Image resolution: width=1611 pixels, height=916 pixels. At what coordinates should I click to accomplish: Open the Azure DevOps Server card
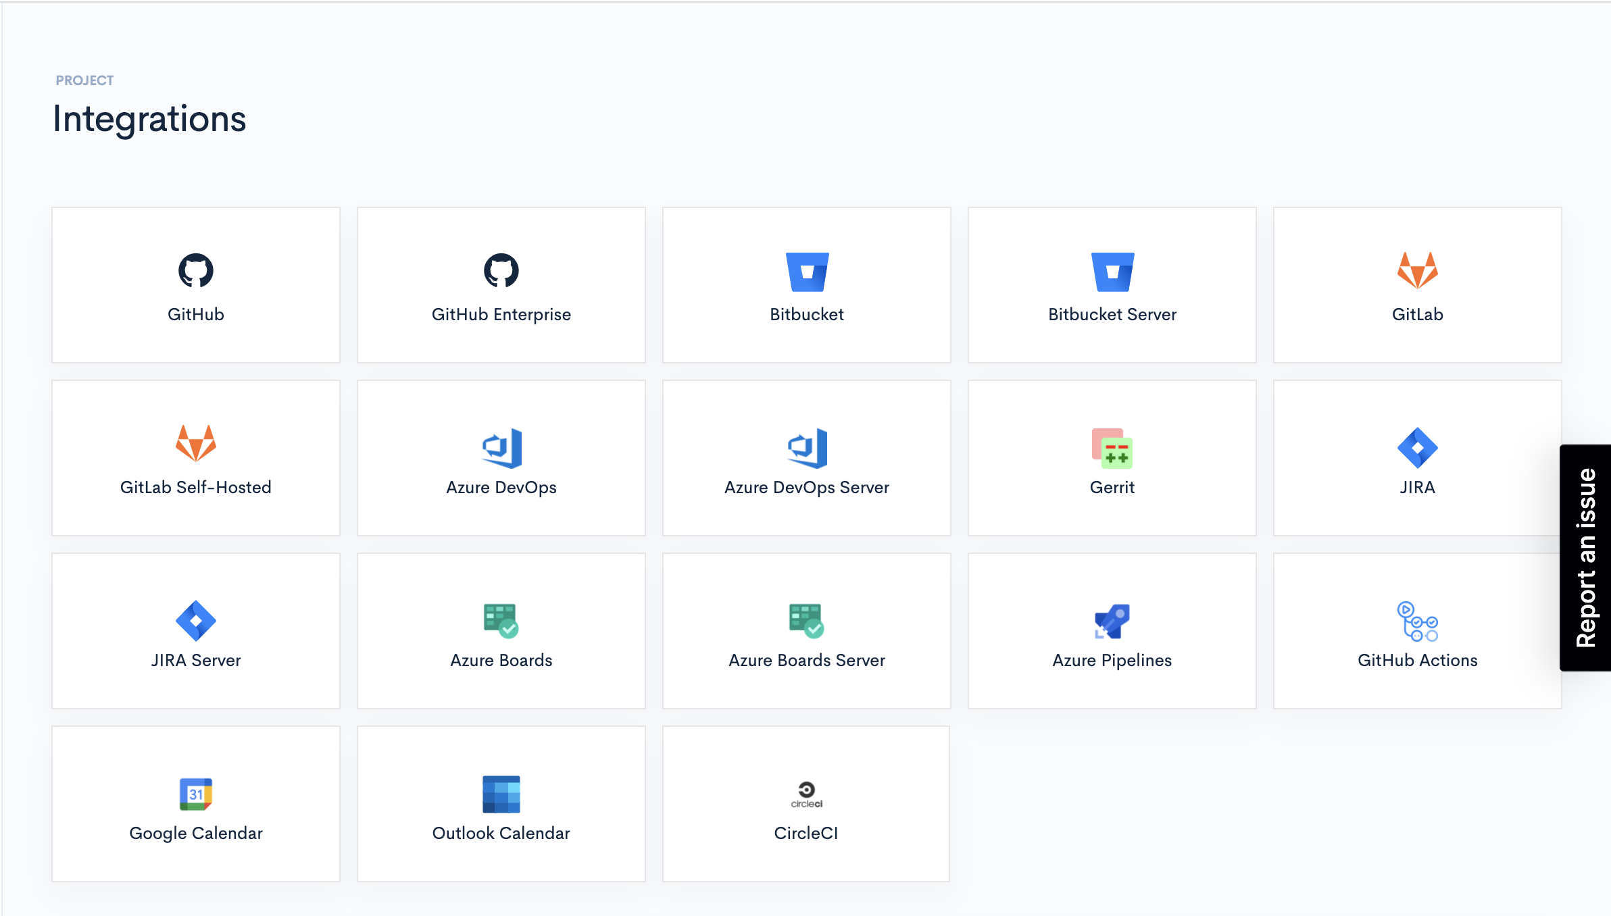pyautogui.click(x=807, y=458)
